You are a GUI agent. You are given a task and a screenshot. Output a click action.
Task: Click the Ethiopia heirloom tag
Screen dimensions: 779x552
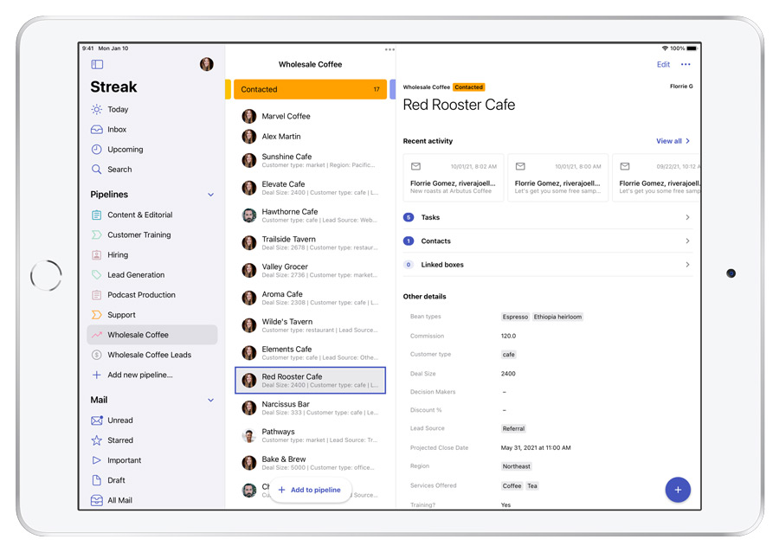pyautogui.click(x=557, y=317)
